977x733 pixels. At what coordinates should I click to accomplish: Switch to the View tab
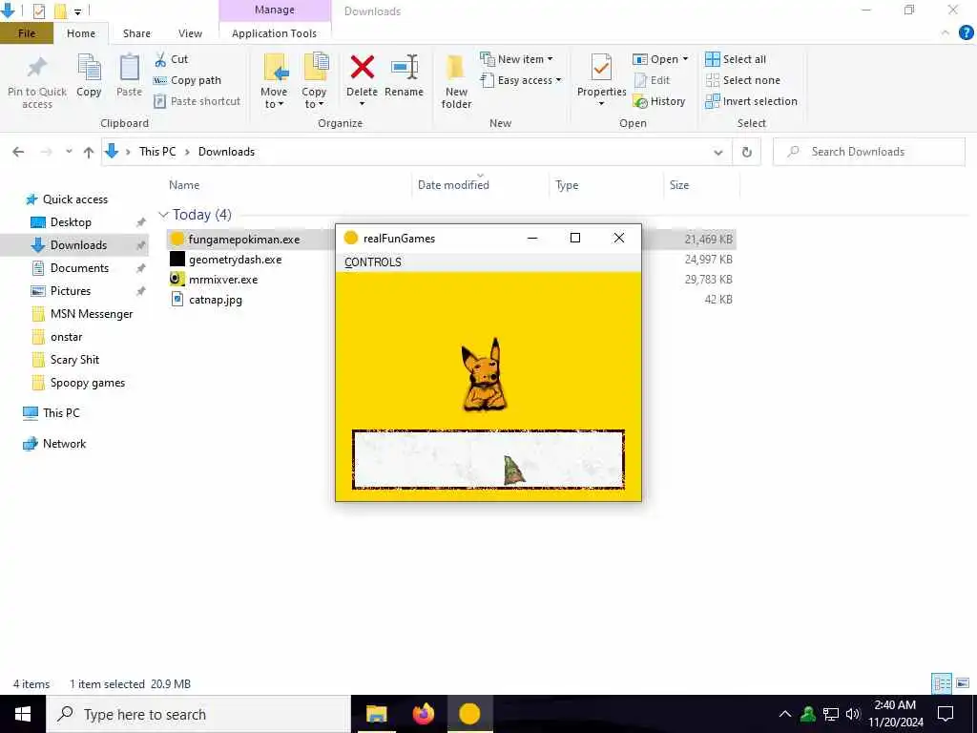190,33
